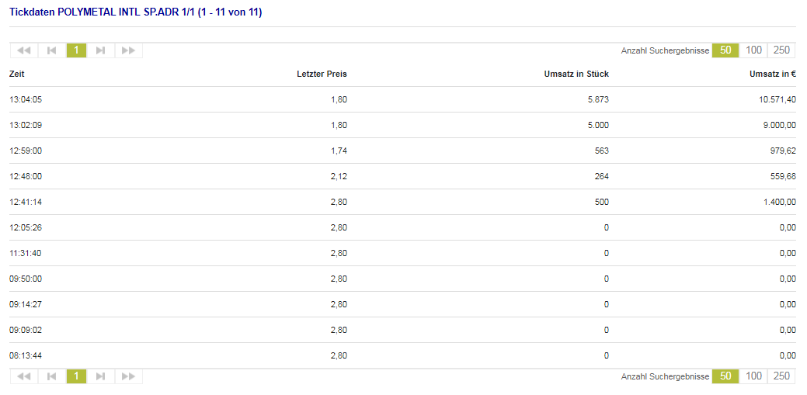Click next page arrow in bottom pagination
The width and height of the screenshot is (807, 395).
pyautogui.click(x=100, y=376)
